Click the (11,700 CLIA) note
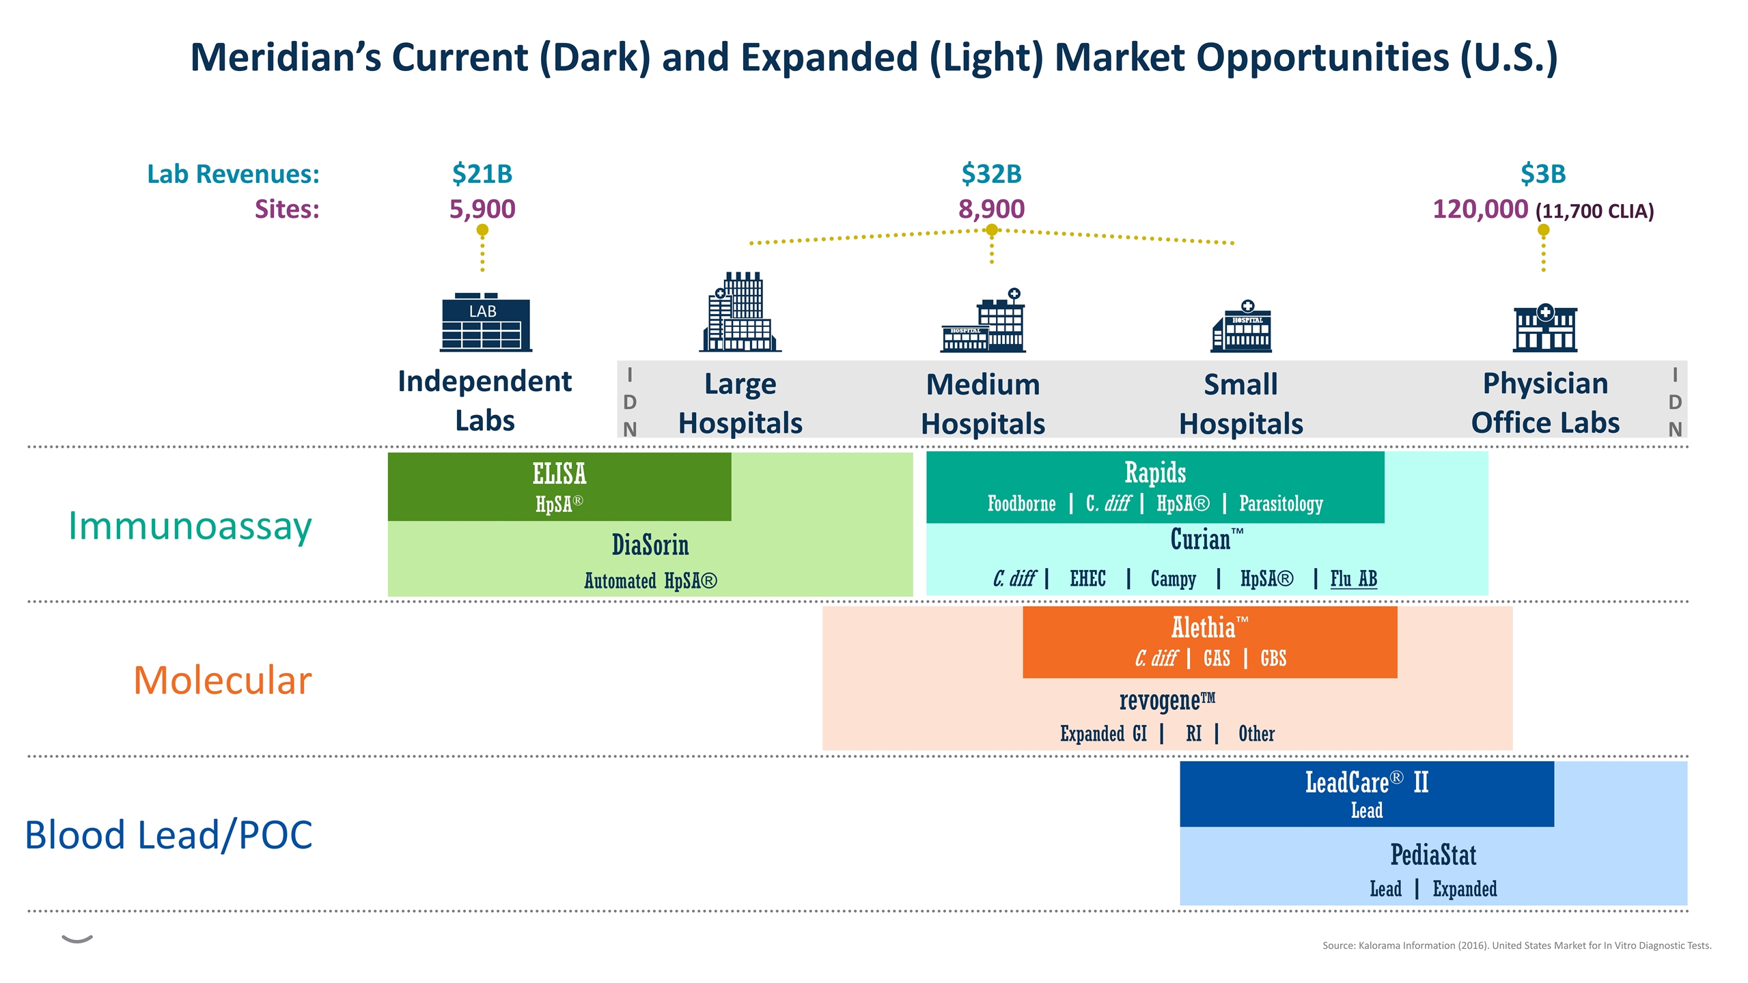Screen dimensions: 1748x983 (1595, 211)
